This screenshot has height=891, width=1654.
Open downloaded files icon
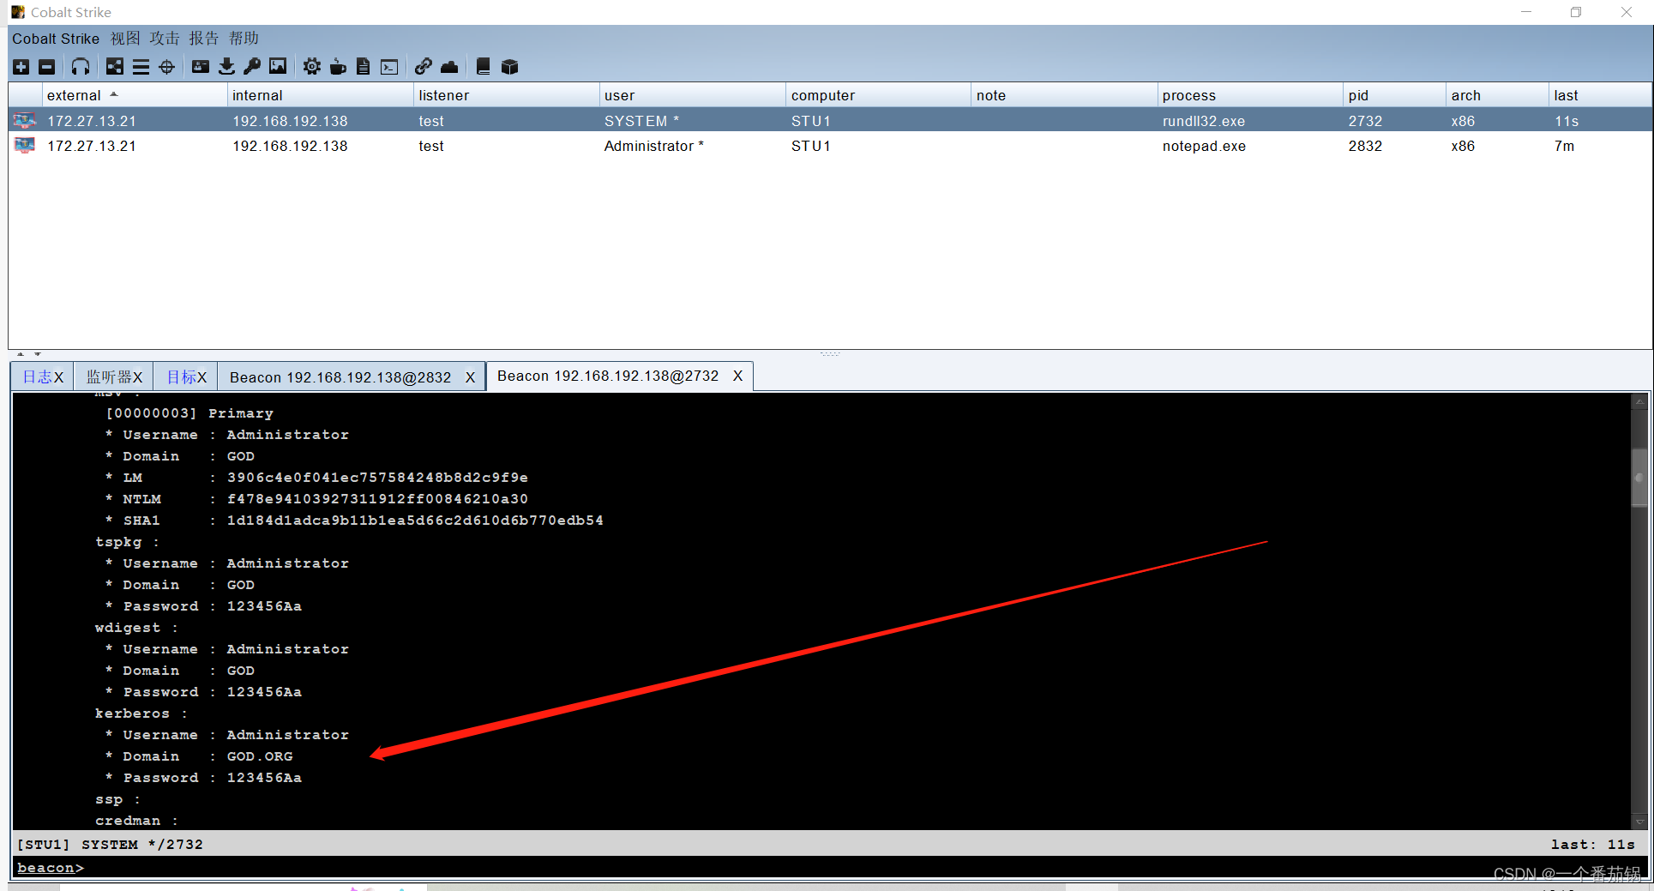coord(226,67)
